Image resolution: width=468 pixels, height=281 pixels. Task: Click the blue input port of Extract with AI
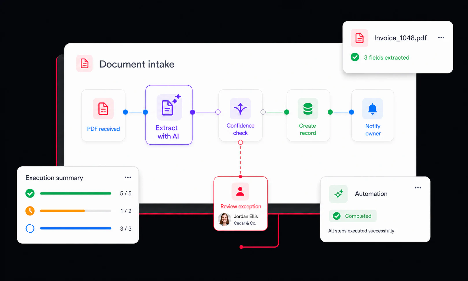pyautogui.click(x=145, y=112)
